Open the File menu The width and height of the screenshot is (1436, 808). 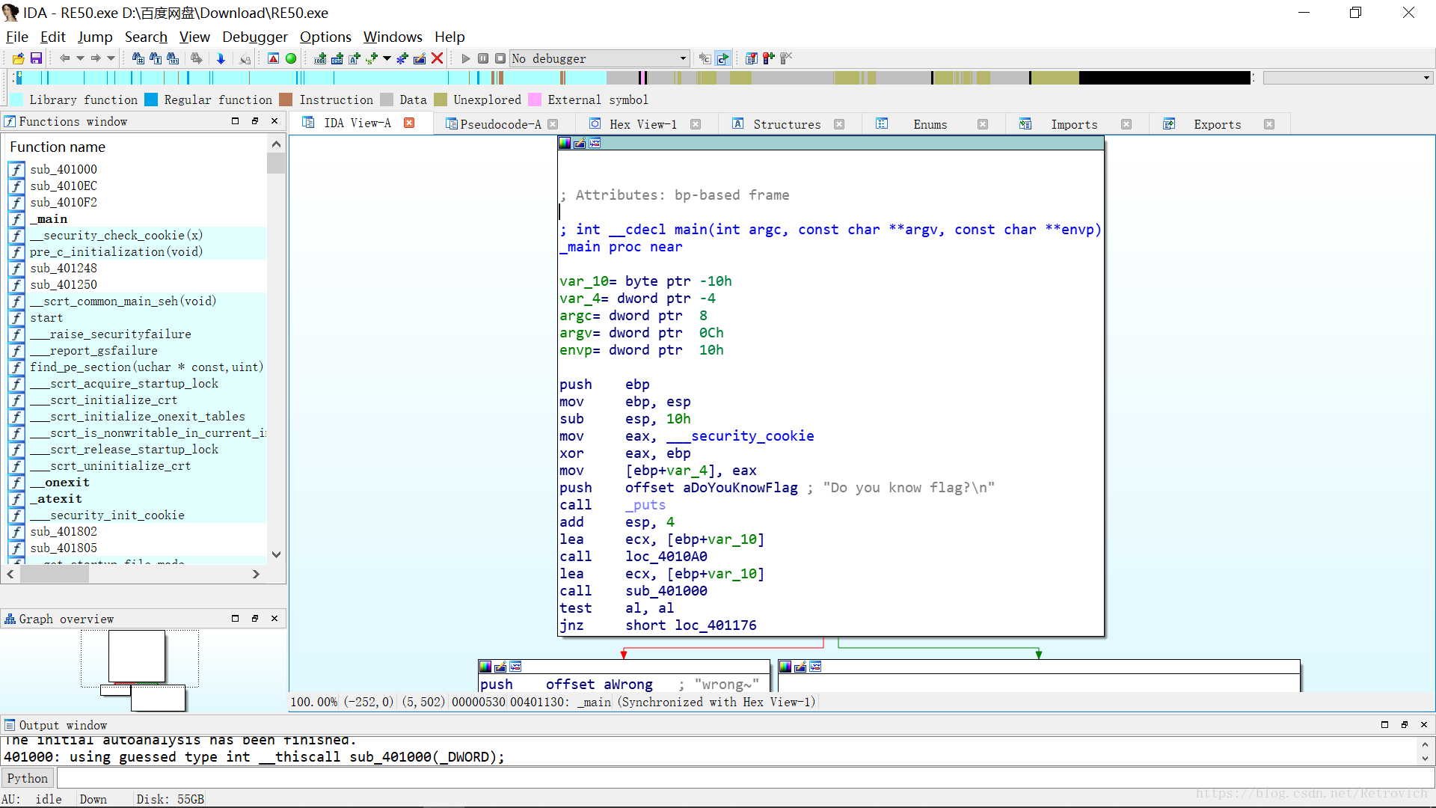(16, 37)
